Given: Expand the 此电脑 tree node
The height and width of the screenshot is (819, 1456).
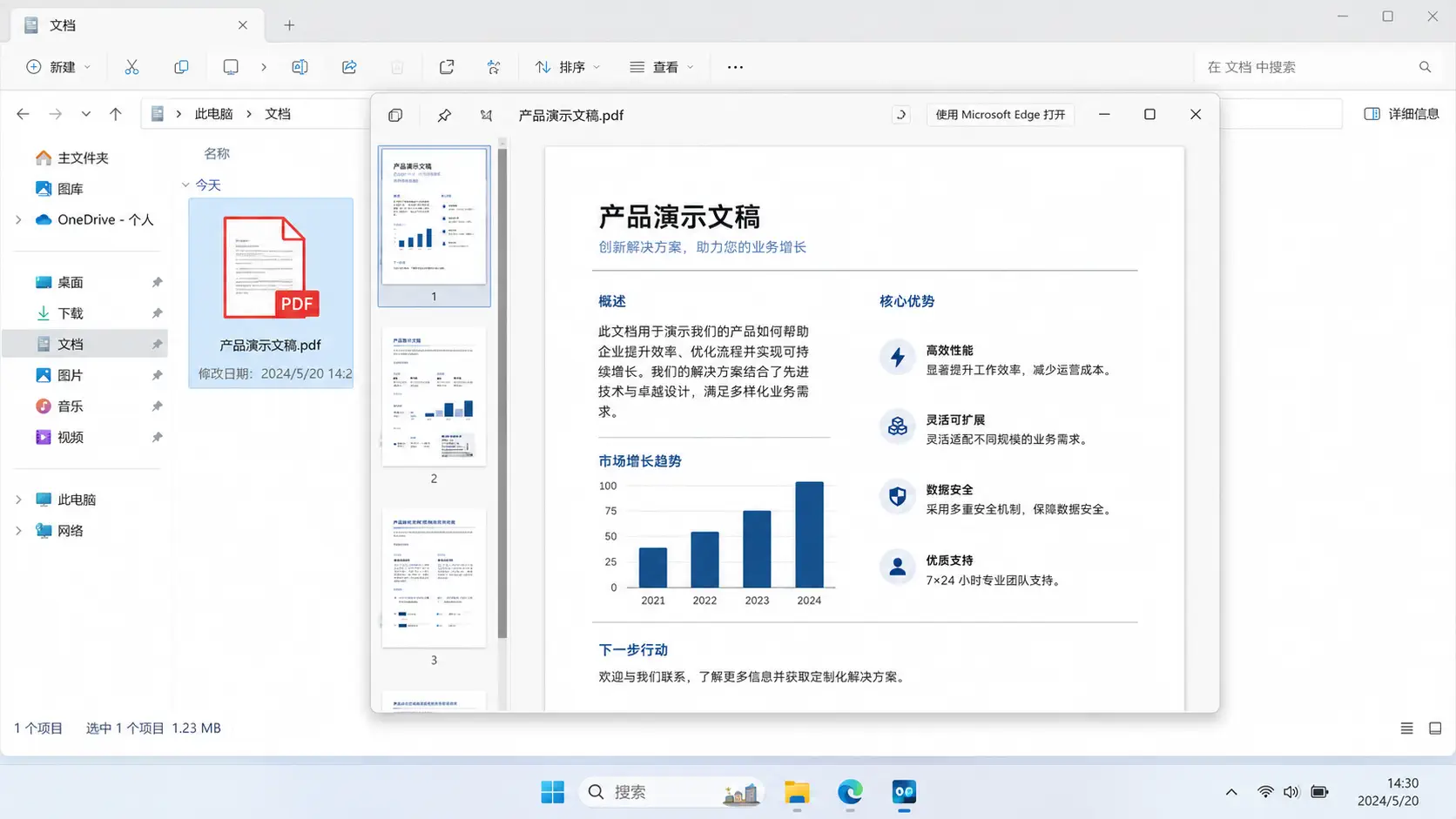Looking at the screenshot, I should pos(19,500).
